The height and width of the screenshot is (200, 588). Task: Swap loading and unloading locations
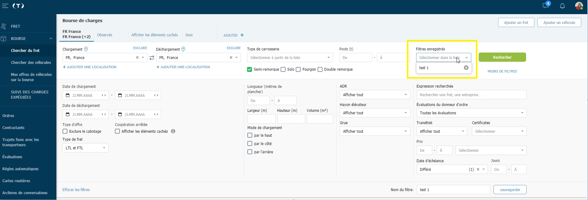tap(152, 57)
